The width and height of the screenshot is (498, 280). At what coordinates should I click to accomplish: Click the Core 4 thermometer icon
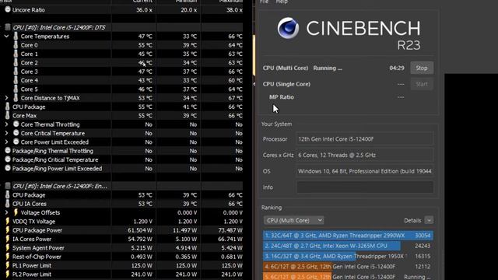[16, 80]
